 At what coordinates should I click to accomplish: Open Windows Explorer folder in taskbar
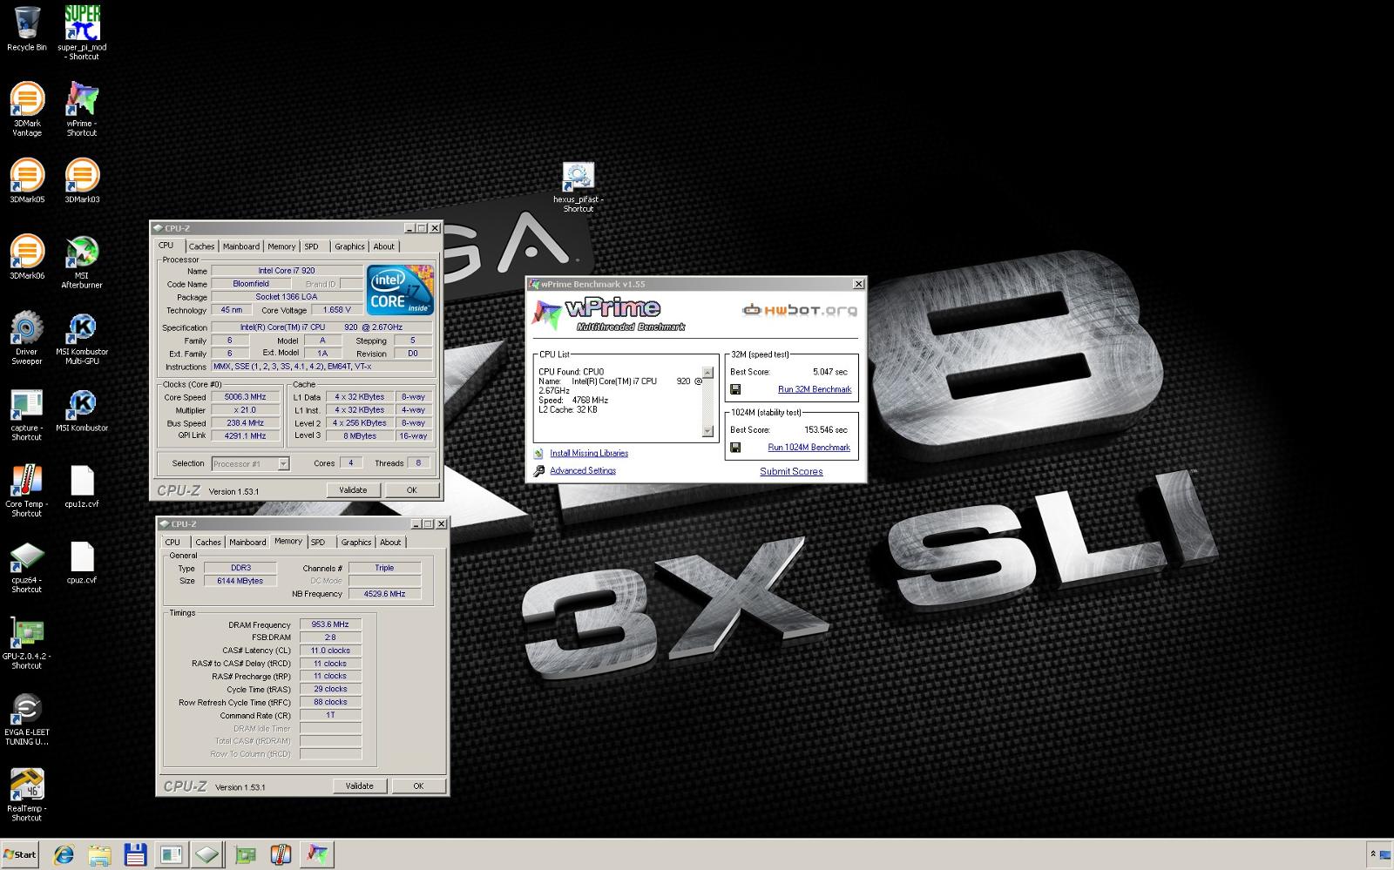click(99, 855)
